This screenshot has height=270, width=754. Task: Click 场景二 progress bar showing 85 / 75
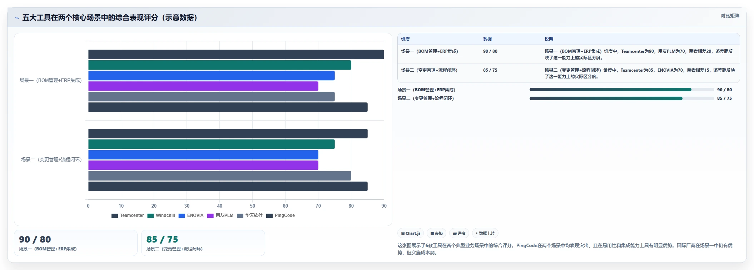(622, 98)
